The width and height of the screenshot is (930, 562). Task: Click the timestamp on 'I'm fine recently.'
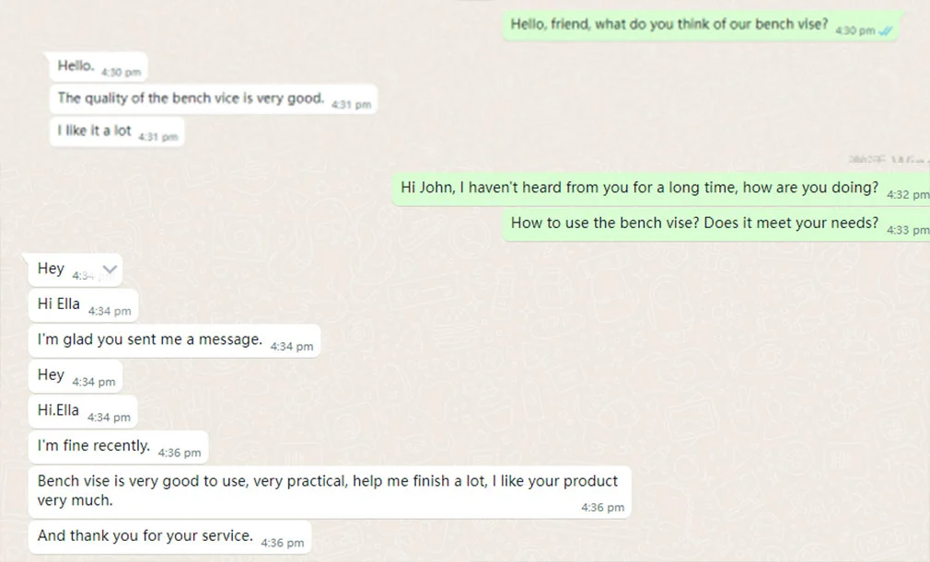[x=179, y=453]
